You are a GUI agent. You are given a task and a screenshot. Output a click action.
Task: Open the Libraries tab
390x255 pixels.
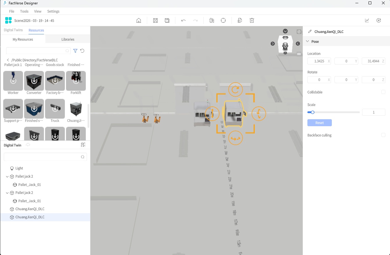pyautogui.click(x=67, y=39)
